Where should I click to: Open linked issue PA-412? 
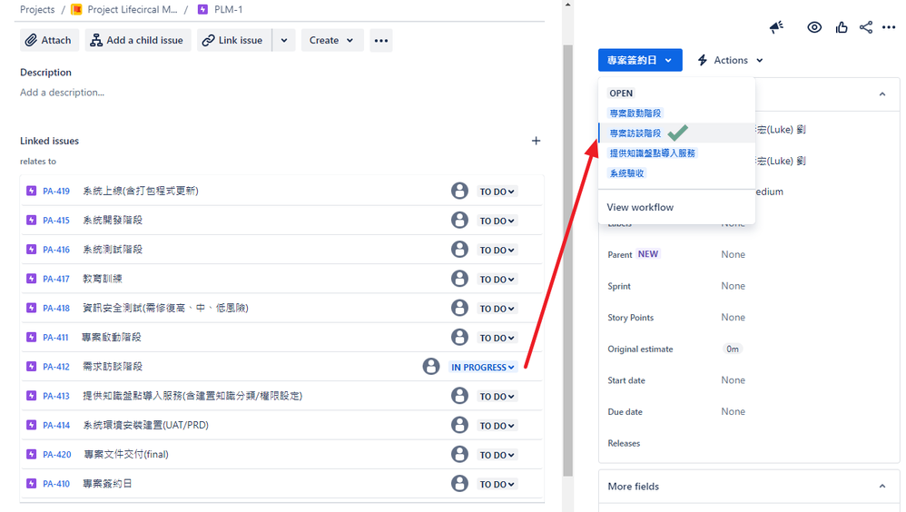56,367
